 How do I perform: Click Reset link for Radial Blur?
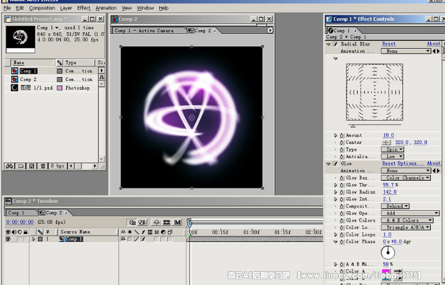[389, 44]
